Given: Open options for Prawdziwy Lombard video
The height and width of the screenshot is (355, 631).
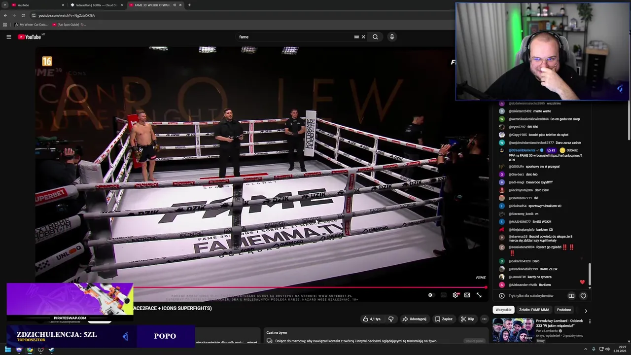Looking at the screenshot, I should click(590, 321).
